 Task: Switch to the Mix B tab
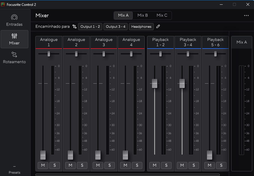tap(143, 15)
